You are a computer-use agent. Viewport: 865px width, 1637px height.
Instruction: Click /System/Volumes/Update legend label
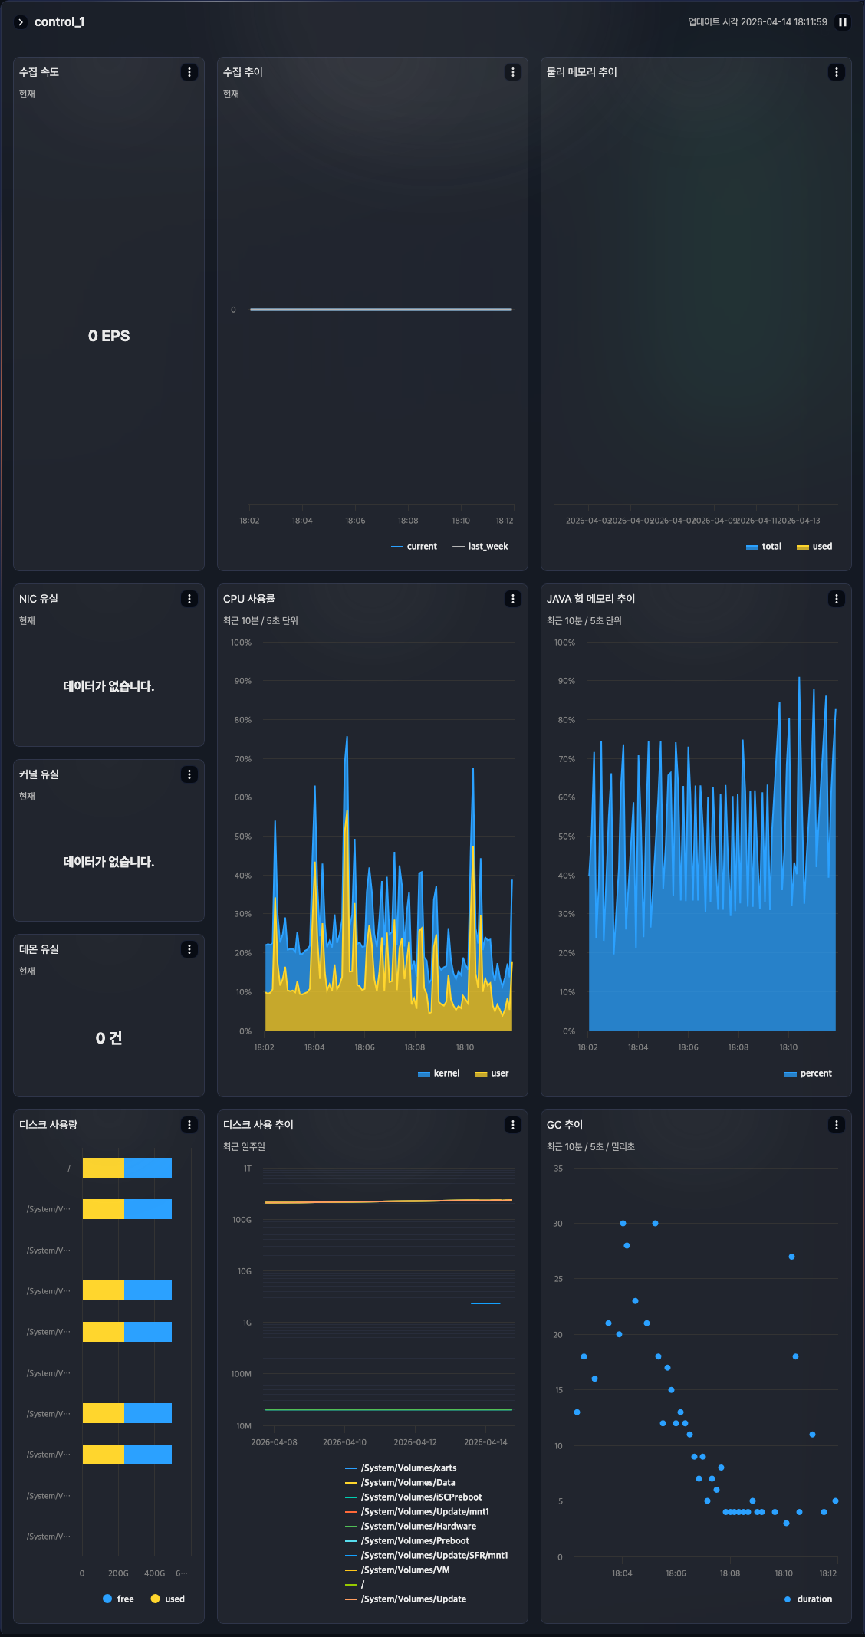tap(413, 1599)
